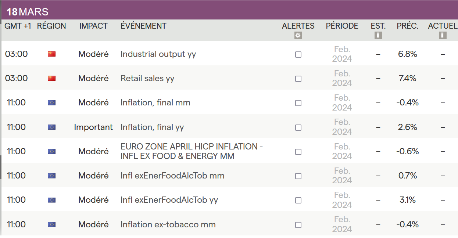
Task: Tick alert checkbox for Retail sales yy
Action: coord(298,79)
